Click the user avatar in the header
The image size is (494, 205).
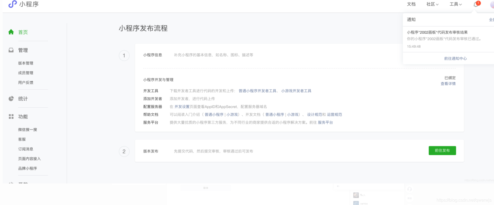[x=492, y=4]
